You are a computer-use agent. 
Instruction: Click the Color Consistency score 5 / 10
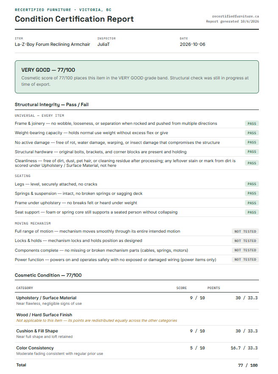[x=197, y=348]
